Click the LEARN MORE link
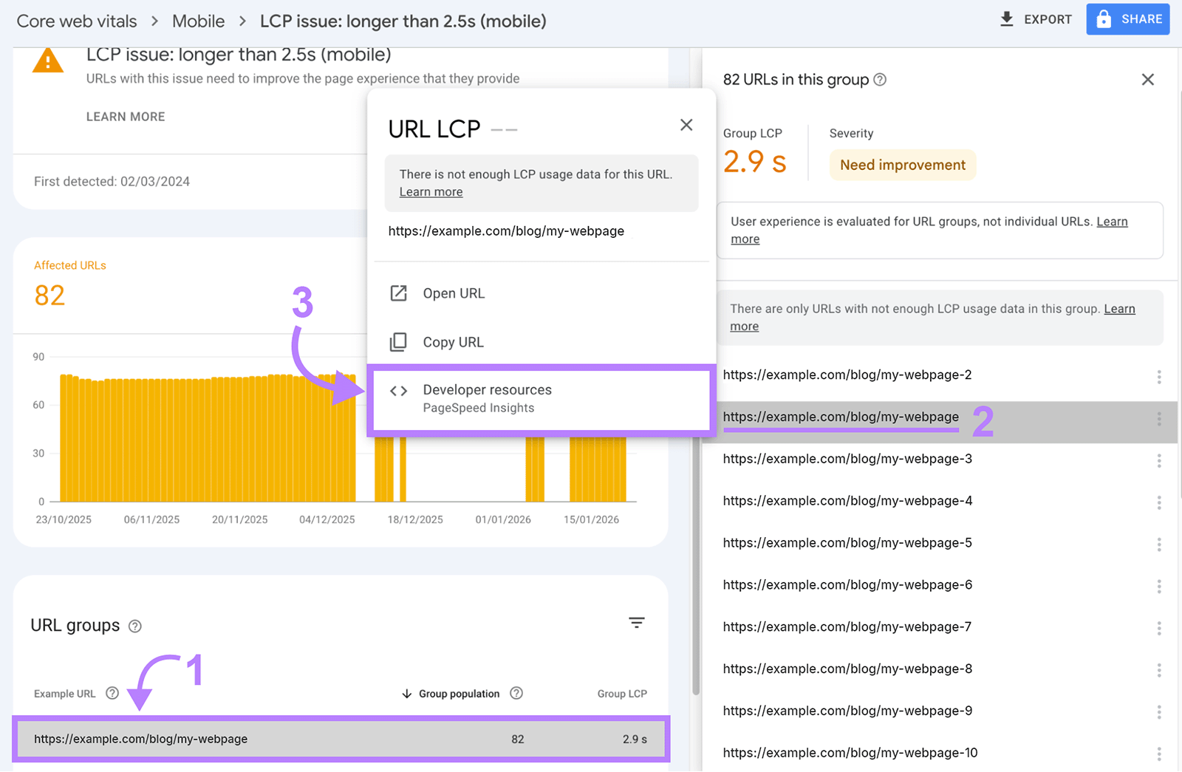The height and width of the screenshot is (772, 1182). tap(125, 116)
